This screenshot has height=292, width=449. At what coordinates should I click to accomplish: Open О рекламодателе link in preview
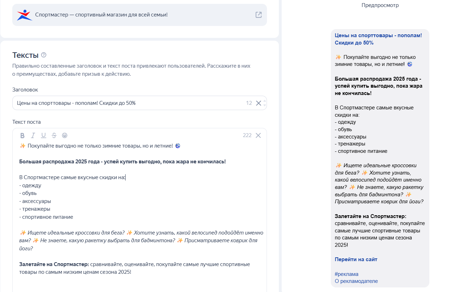tap(356, 281)
